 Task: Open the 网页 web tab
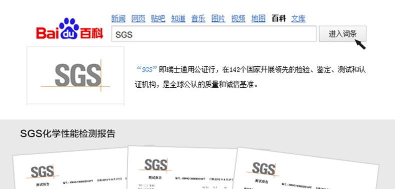[x=138, y=18]
